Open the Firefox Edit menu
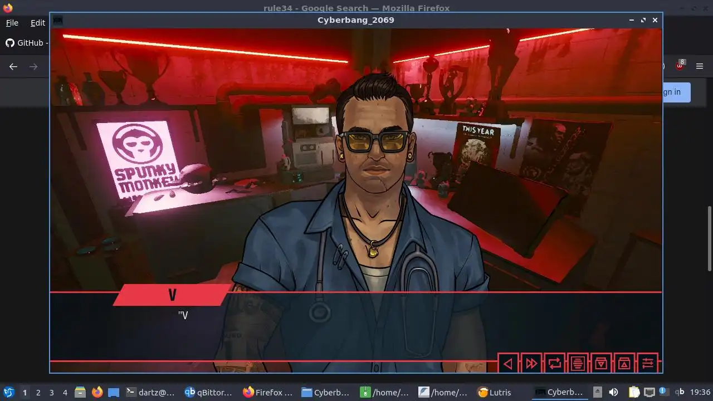This screenshot has width=713, height=401. point(38,23)
